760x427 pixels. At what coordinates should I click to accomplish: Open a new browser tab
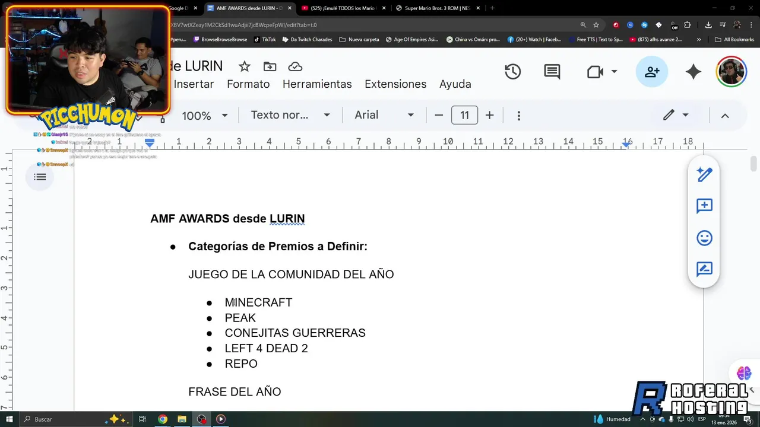click(492, 8)
